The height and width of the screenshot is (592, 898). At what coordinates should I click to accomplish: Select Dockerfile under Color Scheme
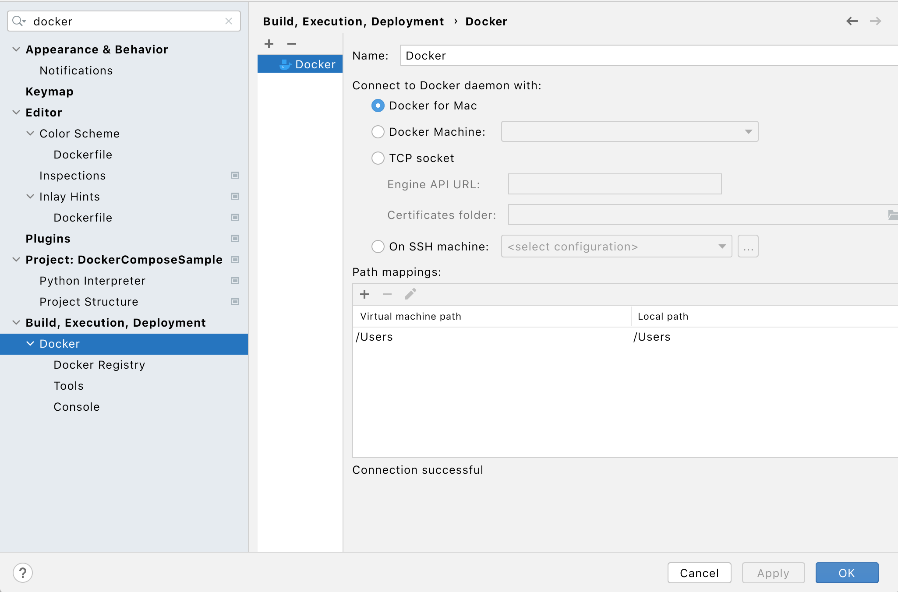pyautogui.click(x=83, y=154)
